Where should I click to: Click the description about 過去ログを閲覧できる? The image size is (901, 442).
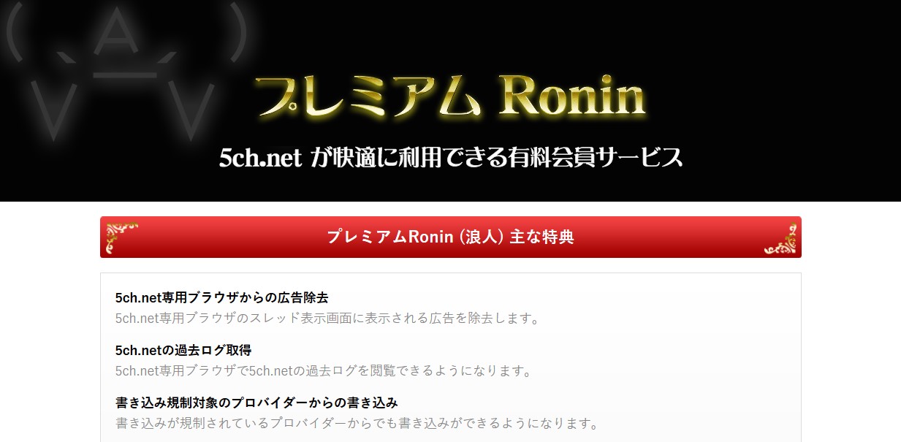[324, 370]
